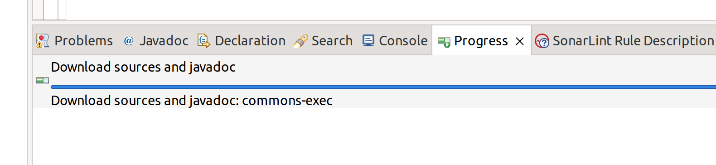The image size is (716, 165).
Task: Select the Progress tab label
Action: click(x=481, y=41)
